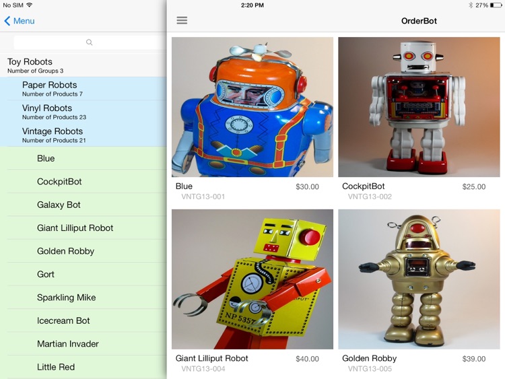The image size is (505, 379).
Task: Tap the battery status icon
Action: [x=496, y=5]
